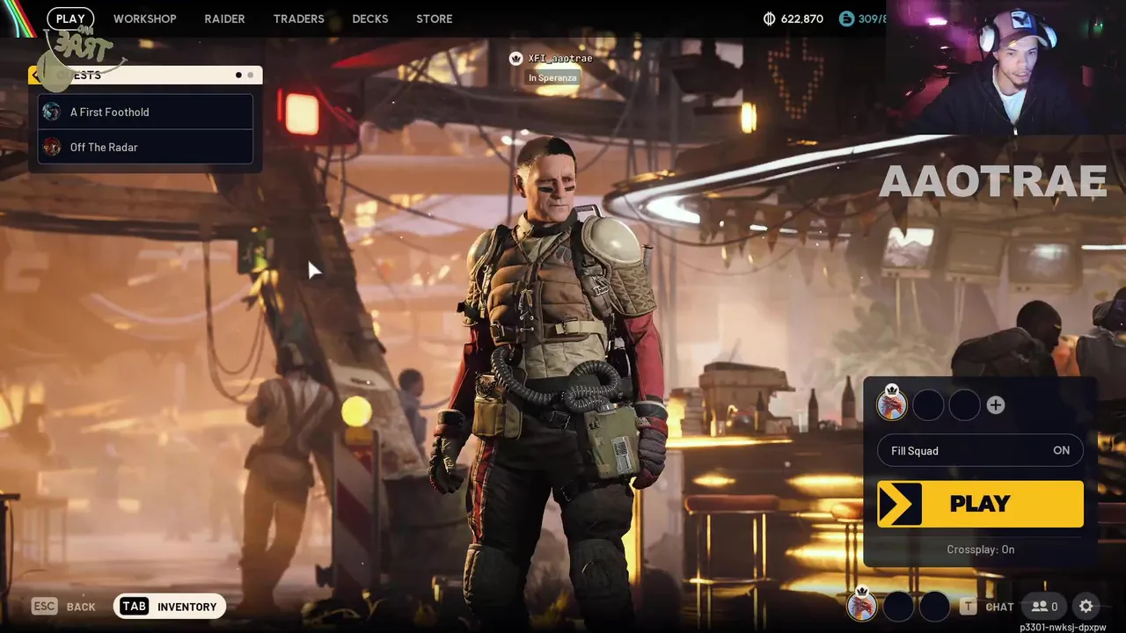Open the TAB INVENTORY button
This screenshot has width=1126, height=633.
coord(170,607)
